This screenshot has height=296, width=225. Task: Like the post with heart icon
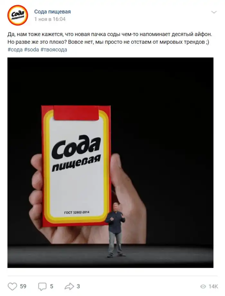point(12,286)
